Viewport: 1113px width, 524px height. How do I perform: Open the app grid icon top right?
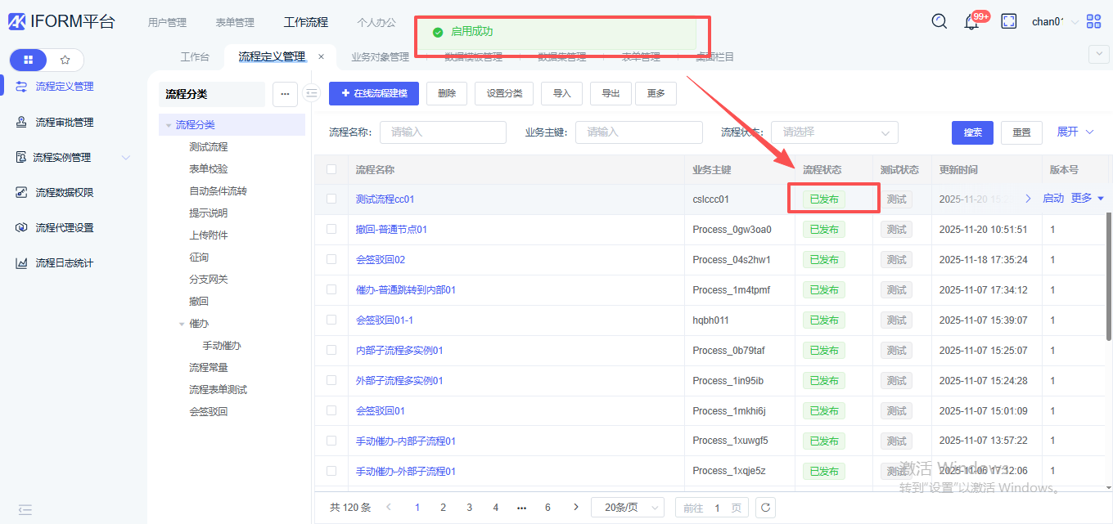tap(1094, 21)
